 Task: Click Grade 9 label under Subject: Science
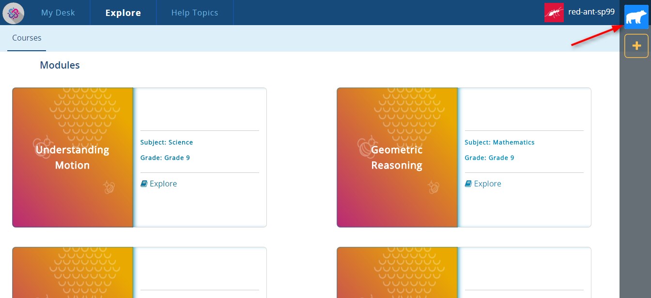point(165,158)
